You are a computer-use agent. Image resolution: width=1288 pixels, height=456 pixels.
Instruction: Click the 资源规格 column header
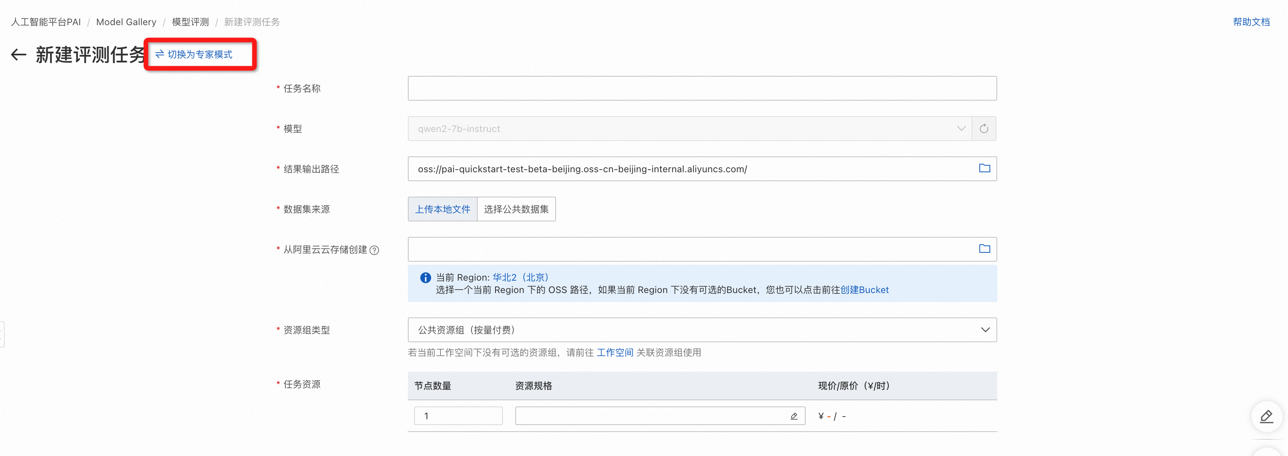point(534,386)
